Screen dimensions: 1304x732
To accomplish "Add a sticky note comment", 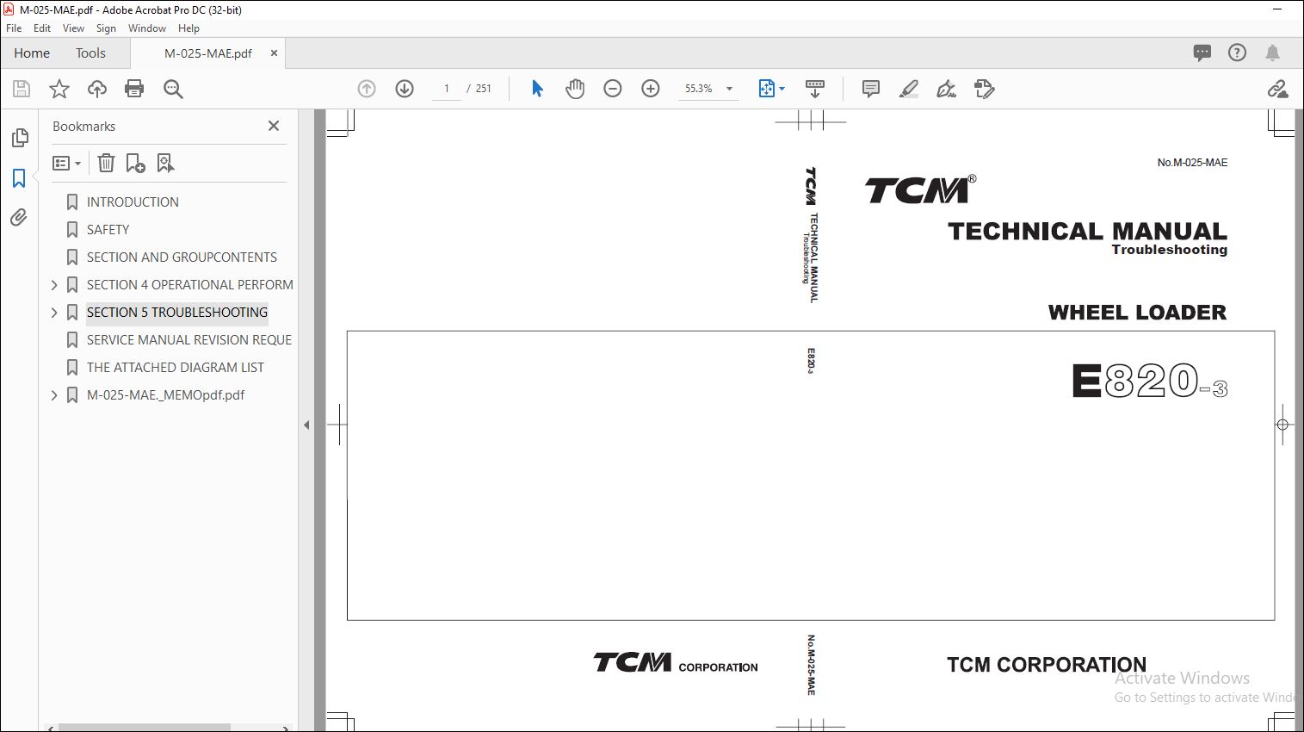I will click(x=871, y=89).
